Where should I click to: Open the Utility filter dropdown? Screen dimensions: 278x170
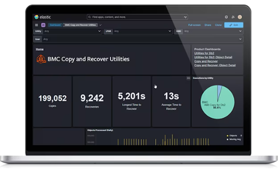pyautogui.click(x=68, y=31)
